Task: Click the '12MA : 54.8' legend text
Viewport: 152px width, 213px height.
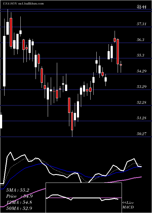Action: (19, 202)
